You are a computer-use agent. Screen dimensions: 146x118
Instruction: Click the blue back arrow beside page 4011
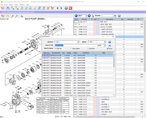click(x=76, y=16)
